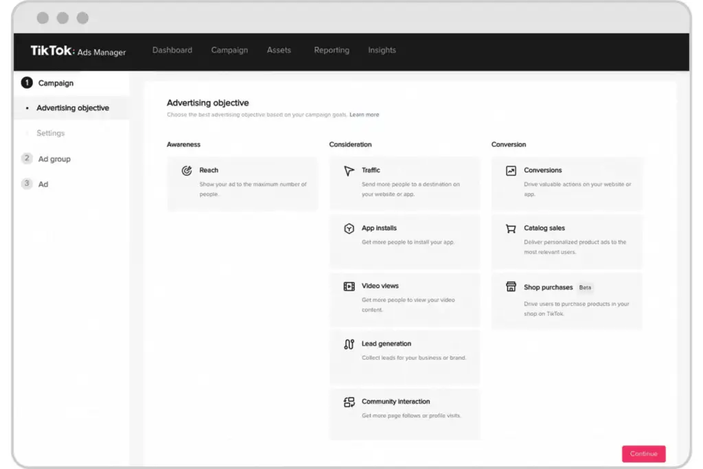Click the Traffic cursor icon
The image size is (703, 469).
coord(349,171)
